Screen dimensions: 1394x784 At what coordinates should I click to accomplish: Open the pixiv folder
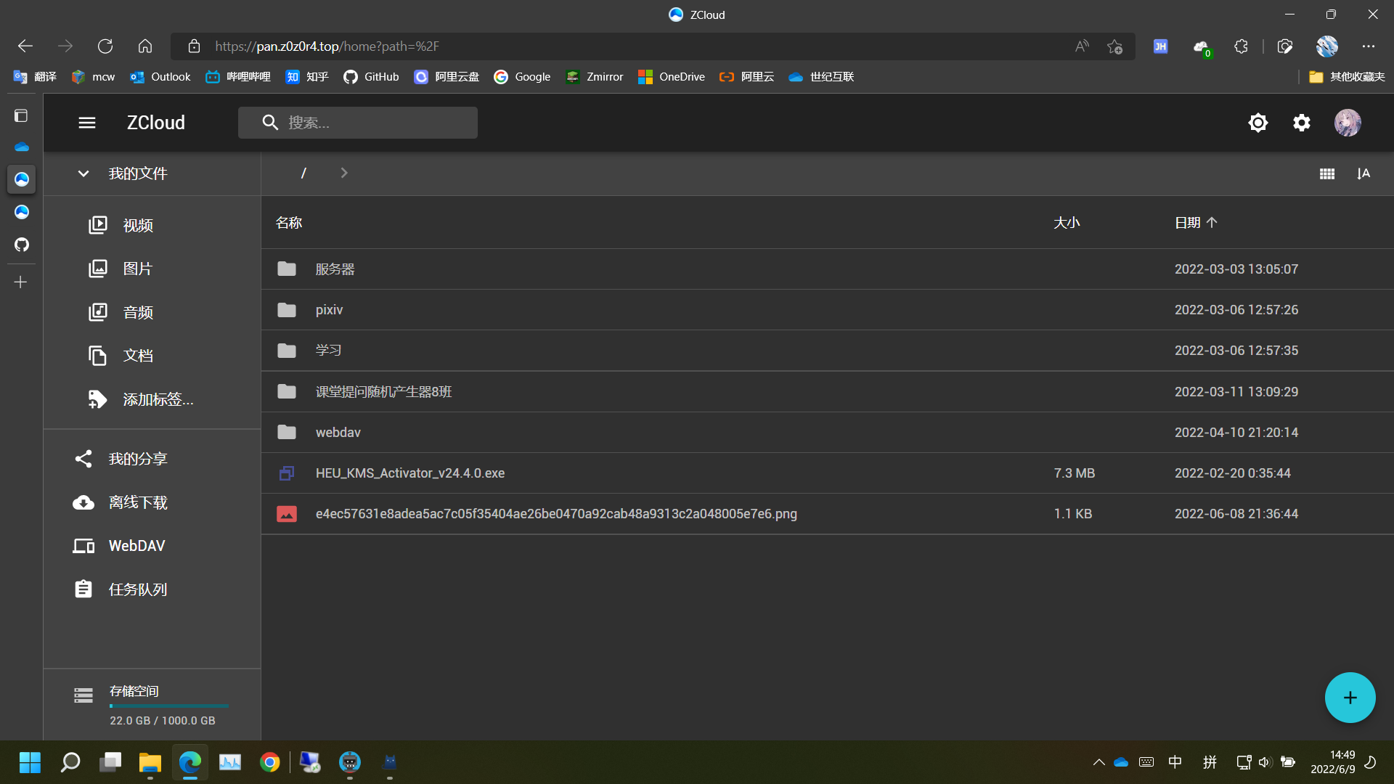(329, 310)
